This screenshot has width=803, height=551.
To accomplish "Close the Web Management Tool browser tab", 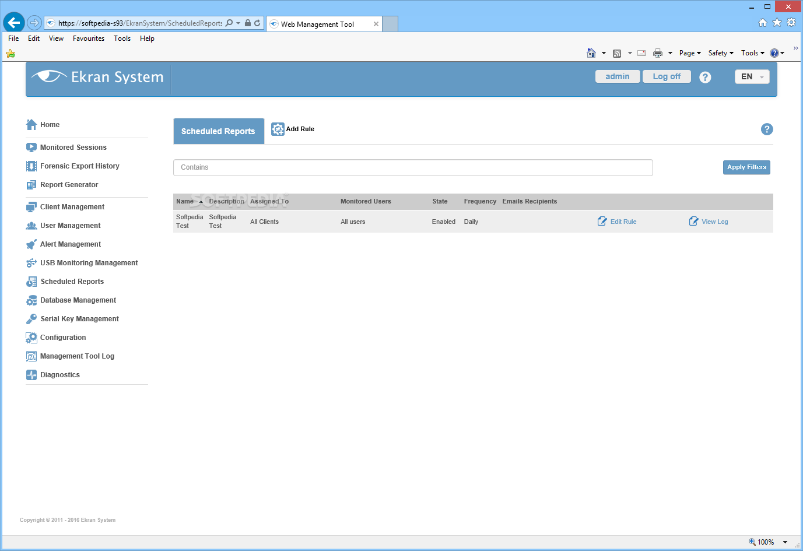I will click(x=376, y=24).
